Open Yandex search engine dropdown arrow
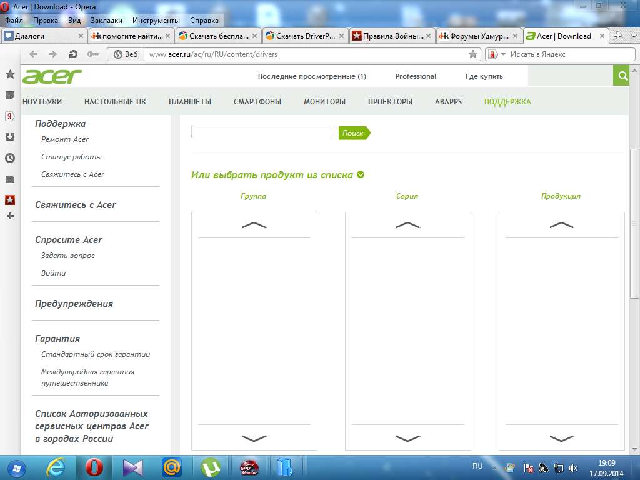The image size is (640, 480). click(x=503, y=54)
